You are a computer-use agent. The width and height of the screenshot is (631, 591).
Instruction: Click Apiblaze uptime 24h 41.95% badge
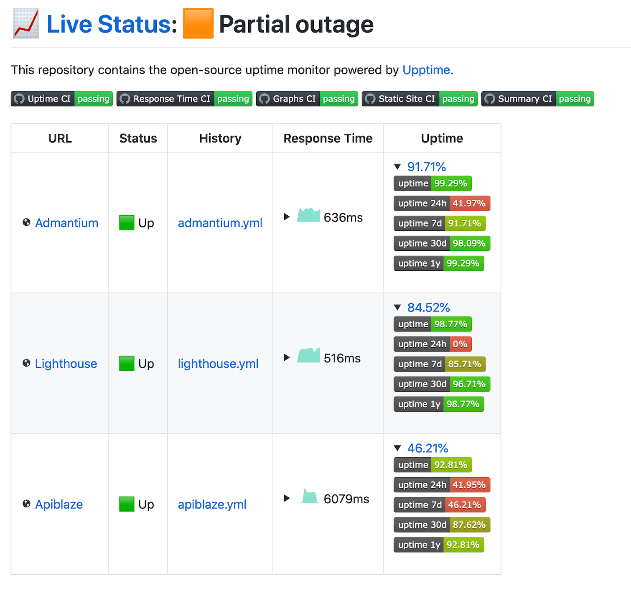pyautogui.click(x=442, y=485)
